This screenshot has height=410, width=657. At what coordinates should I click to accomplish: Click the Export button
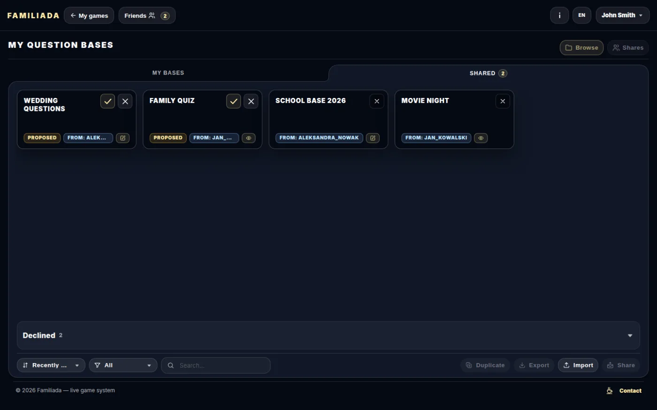(x=534, y=365)
